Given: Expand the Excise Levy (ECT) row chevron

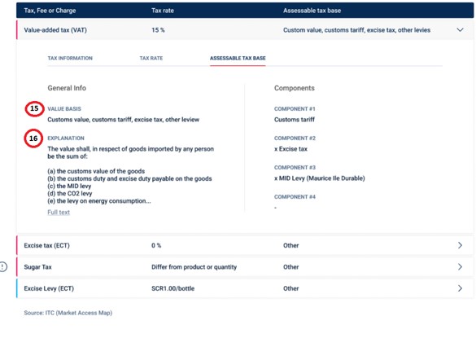Looking at the screenshot, I should point(460,288).
